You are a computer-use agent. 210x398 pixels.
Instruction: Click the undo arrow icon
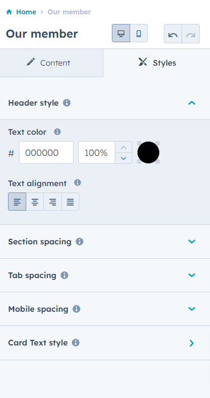click(x=173, y=34)
